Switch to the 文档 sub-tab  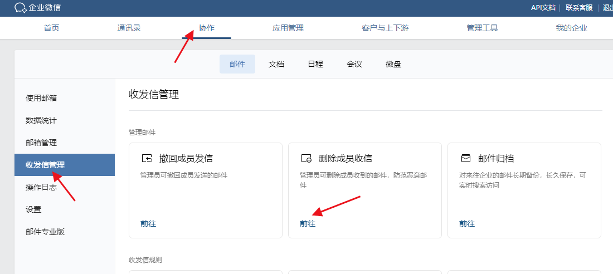pos(276,64)
